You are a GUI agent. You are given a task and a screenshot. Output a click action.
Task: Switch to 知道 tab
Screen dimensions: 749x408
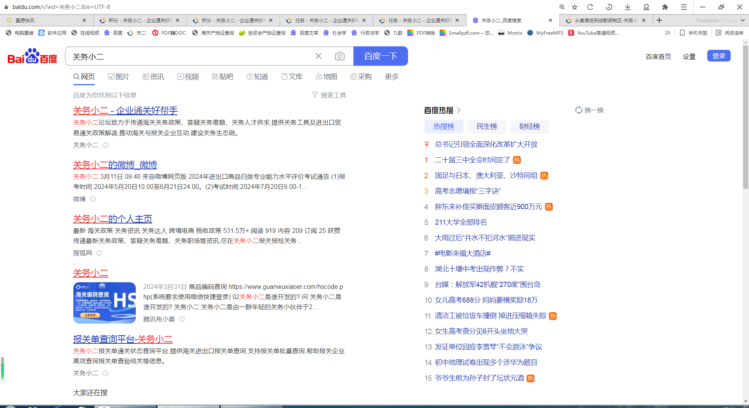257,77
